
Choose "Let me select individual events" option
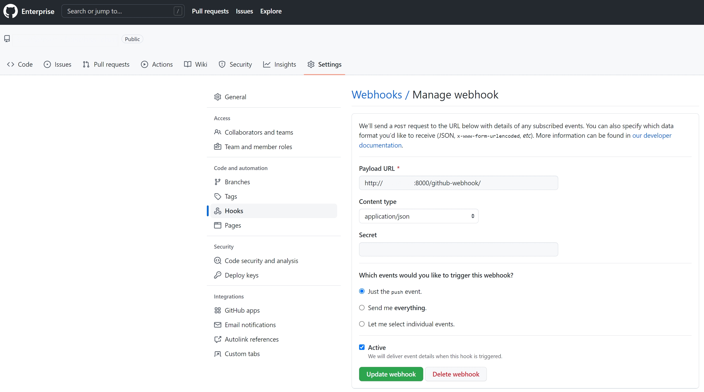pos(362,324)
